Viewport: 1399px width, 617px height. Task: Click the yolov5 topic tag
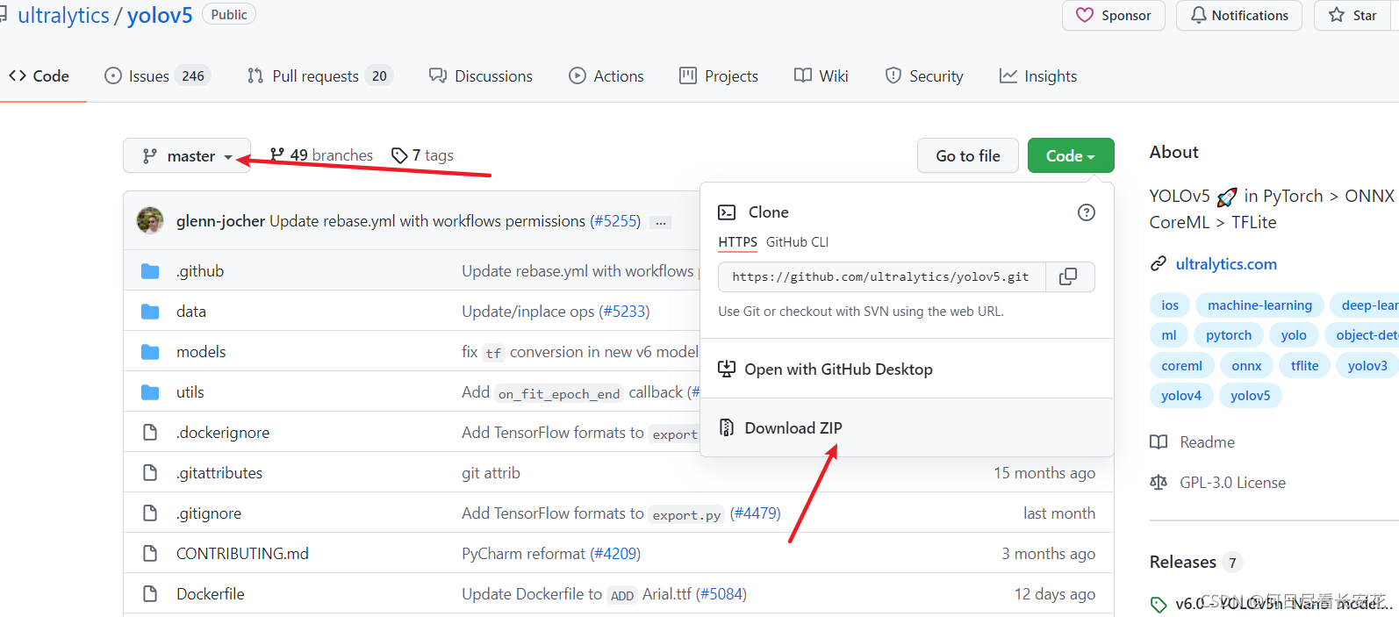(x=1250, y=396)
